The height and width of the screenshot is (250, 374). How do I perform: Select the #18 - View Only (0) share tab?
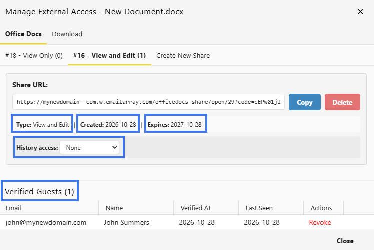(x=34, y=56)
